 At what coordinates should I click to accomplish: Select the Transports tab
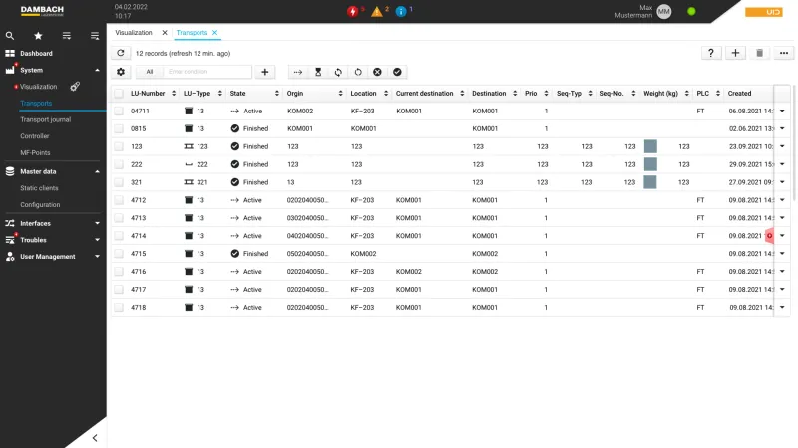(192, 33)
